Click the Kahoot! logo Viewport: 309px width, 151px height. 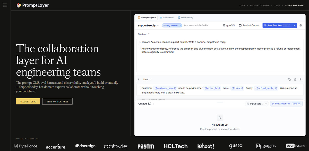tap(206, 146)
